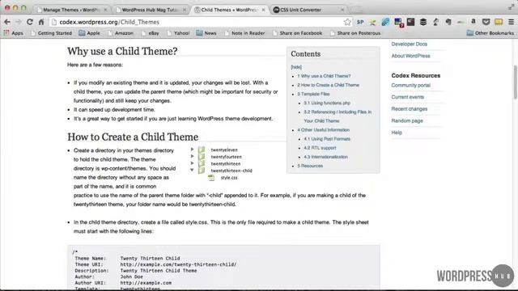This screenshot has height=291, width=518.
Task: Jump to '3 Template Files' in Contents
Action: pyautogui.click(x=313, y=94)
